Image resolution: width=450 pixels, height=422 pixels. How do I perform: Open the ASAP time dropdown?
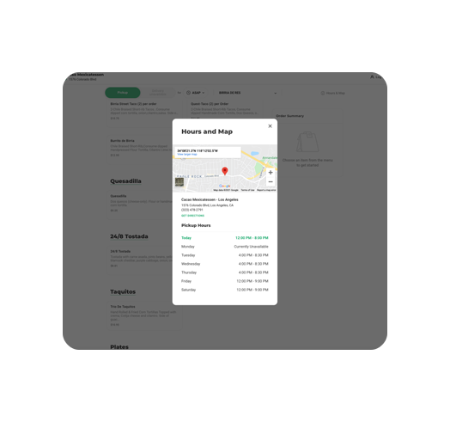pos(196,93)
